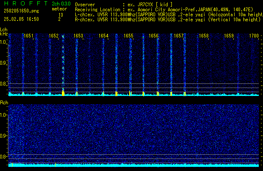Select the '2ch 0.3.0' version label
This screenshot has width=263, height=171.
tap(61, 3)
